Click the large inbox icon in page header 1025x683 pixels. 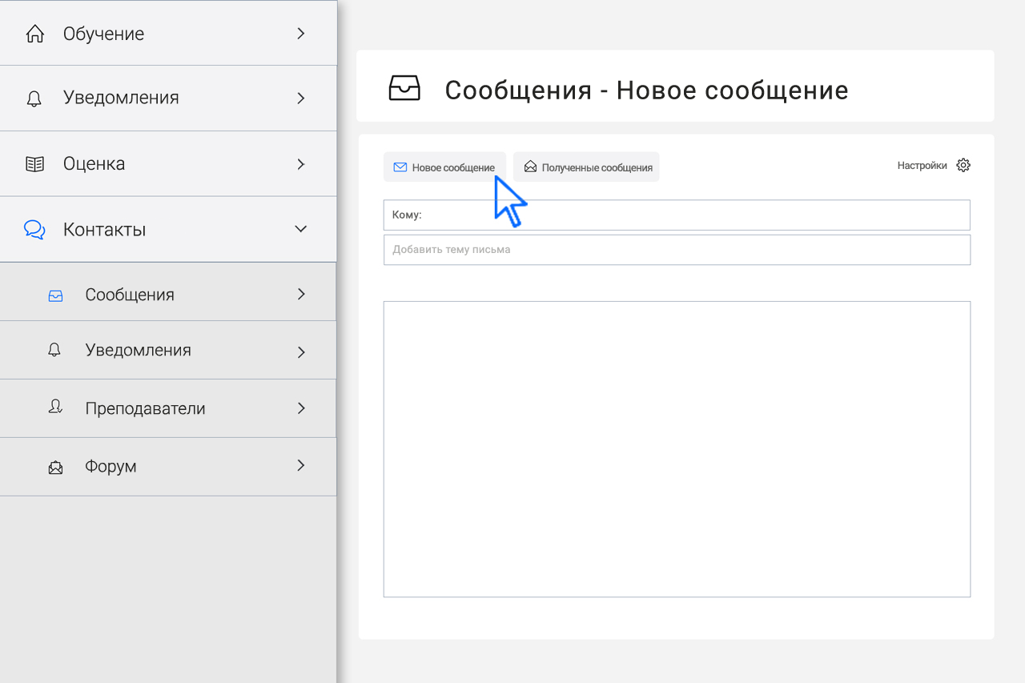(404, 88)
